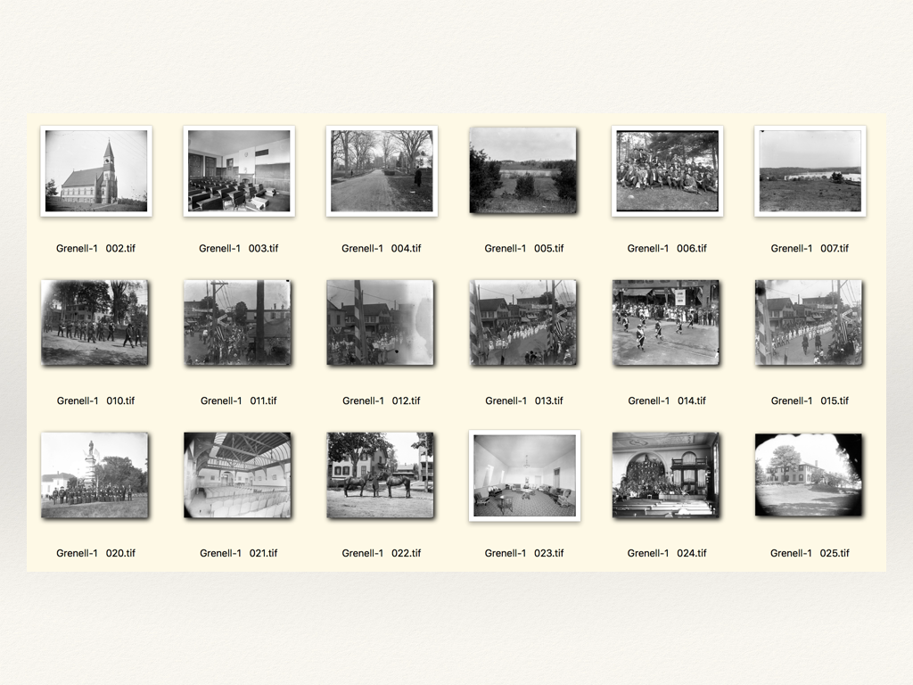913x685 pixels.
Task: Click filename 'Grenell-1 007.tif'
Action: tap(810, 248)
